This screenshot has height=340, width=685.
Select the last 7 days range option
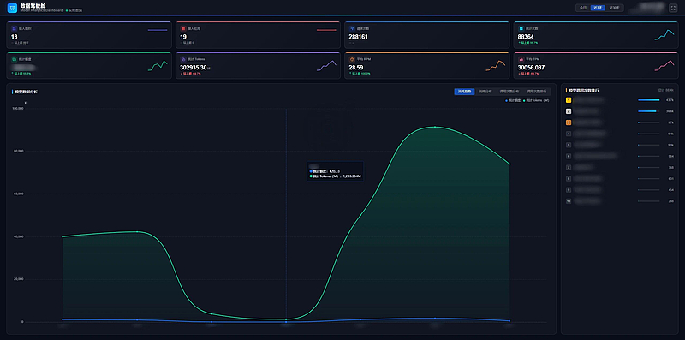598,8
